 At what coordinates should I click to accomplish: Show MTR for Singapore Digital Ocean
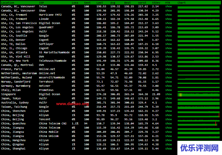168,94
